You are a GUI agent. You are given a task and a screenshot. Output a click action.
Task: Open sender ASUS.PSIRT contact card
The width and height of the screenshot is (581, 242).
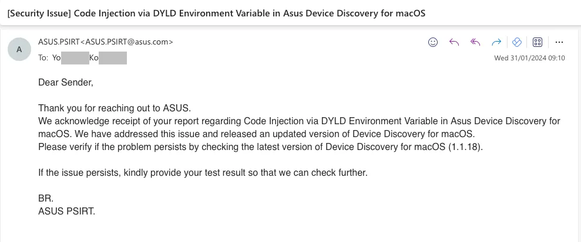click(106, 42)
